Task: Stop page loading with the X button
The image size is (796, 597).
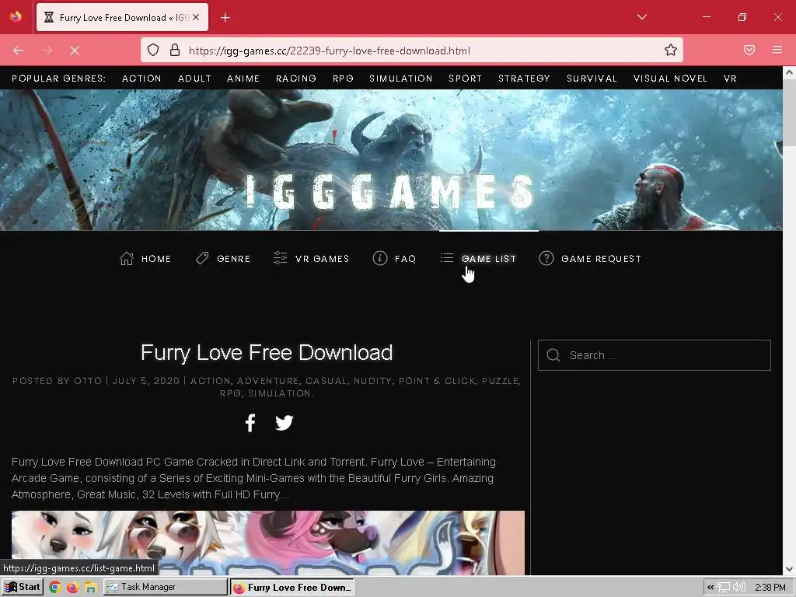Action: 75,51
